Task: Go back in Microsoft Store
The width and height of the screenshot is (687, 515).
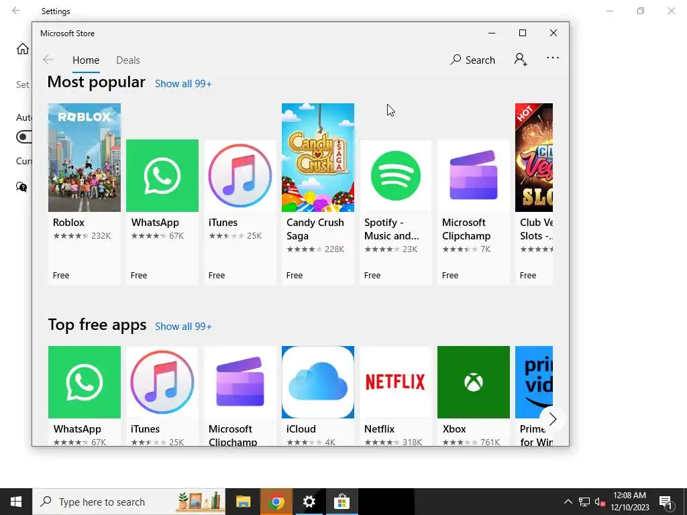Action: [x=48, y=60]
